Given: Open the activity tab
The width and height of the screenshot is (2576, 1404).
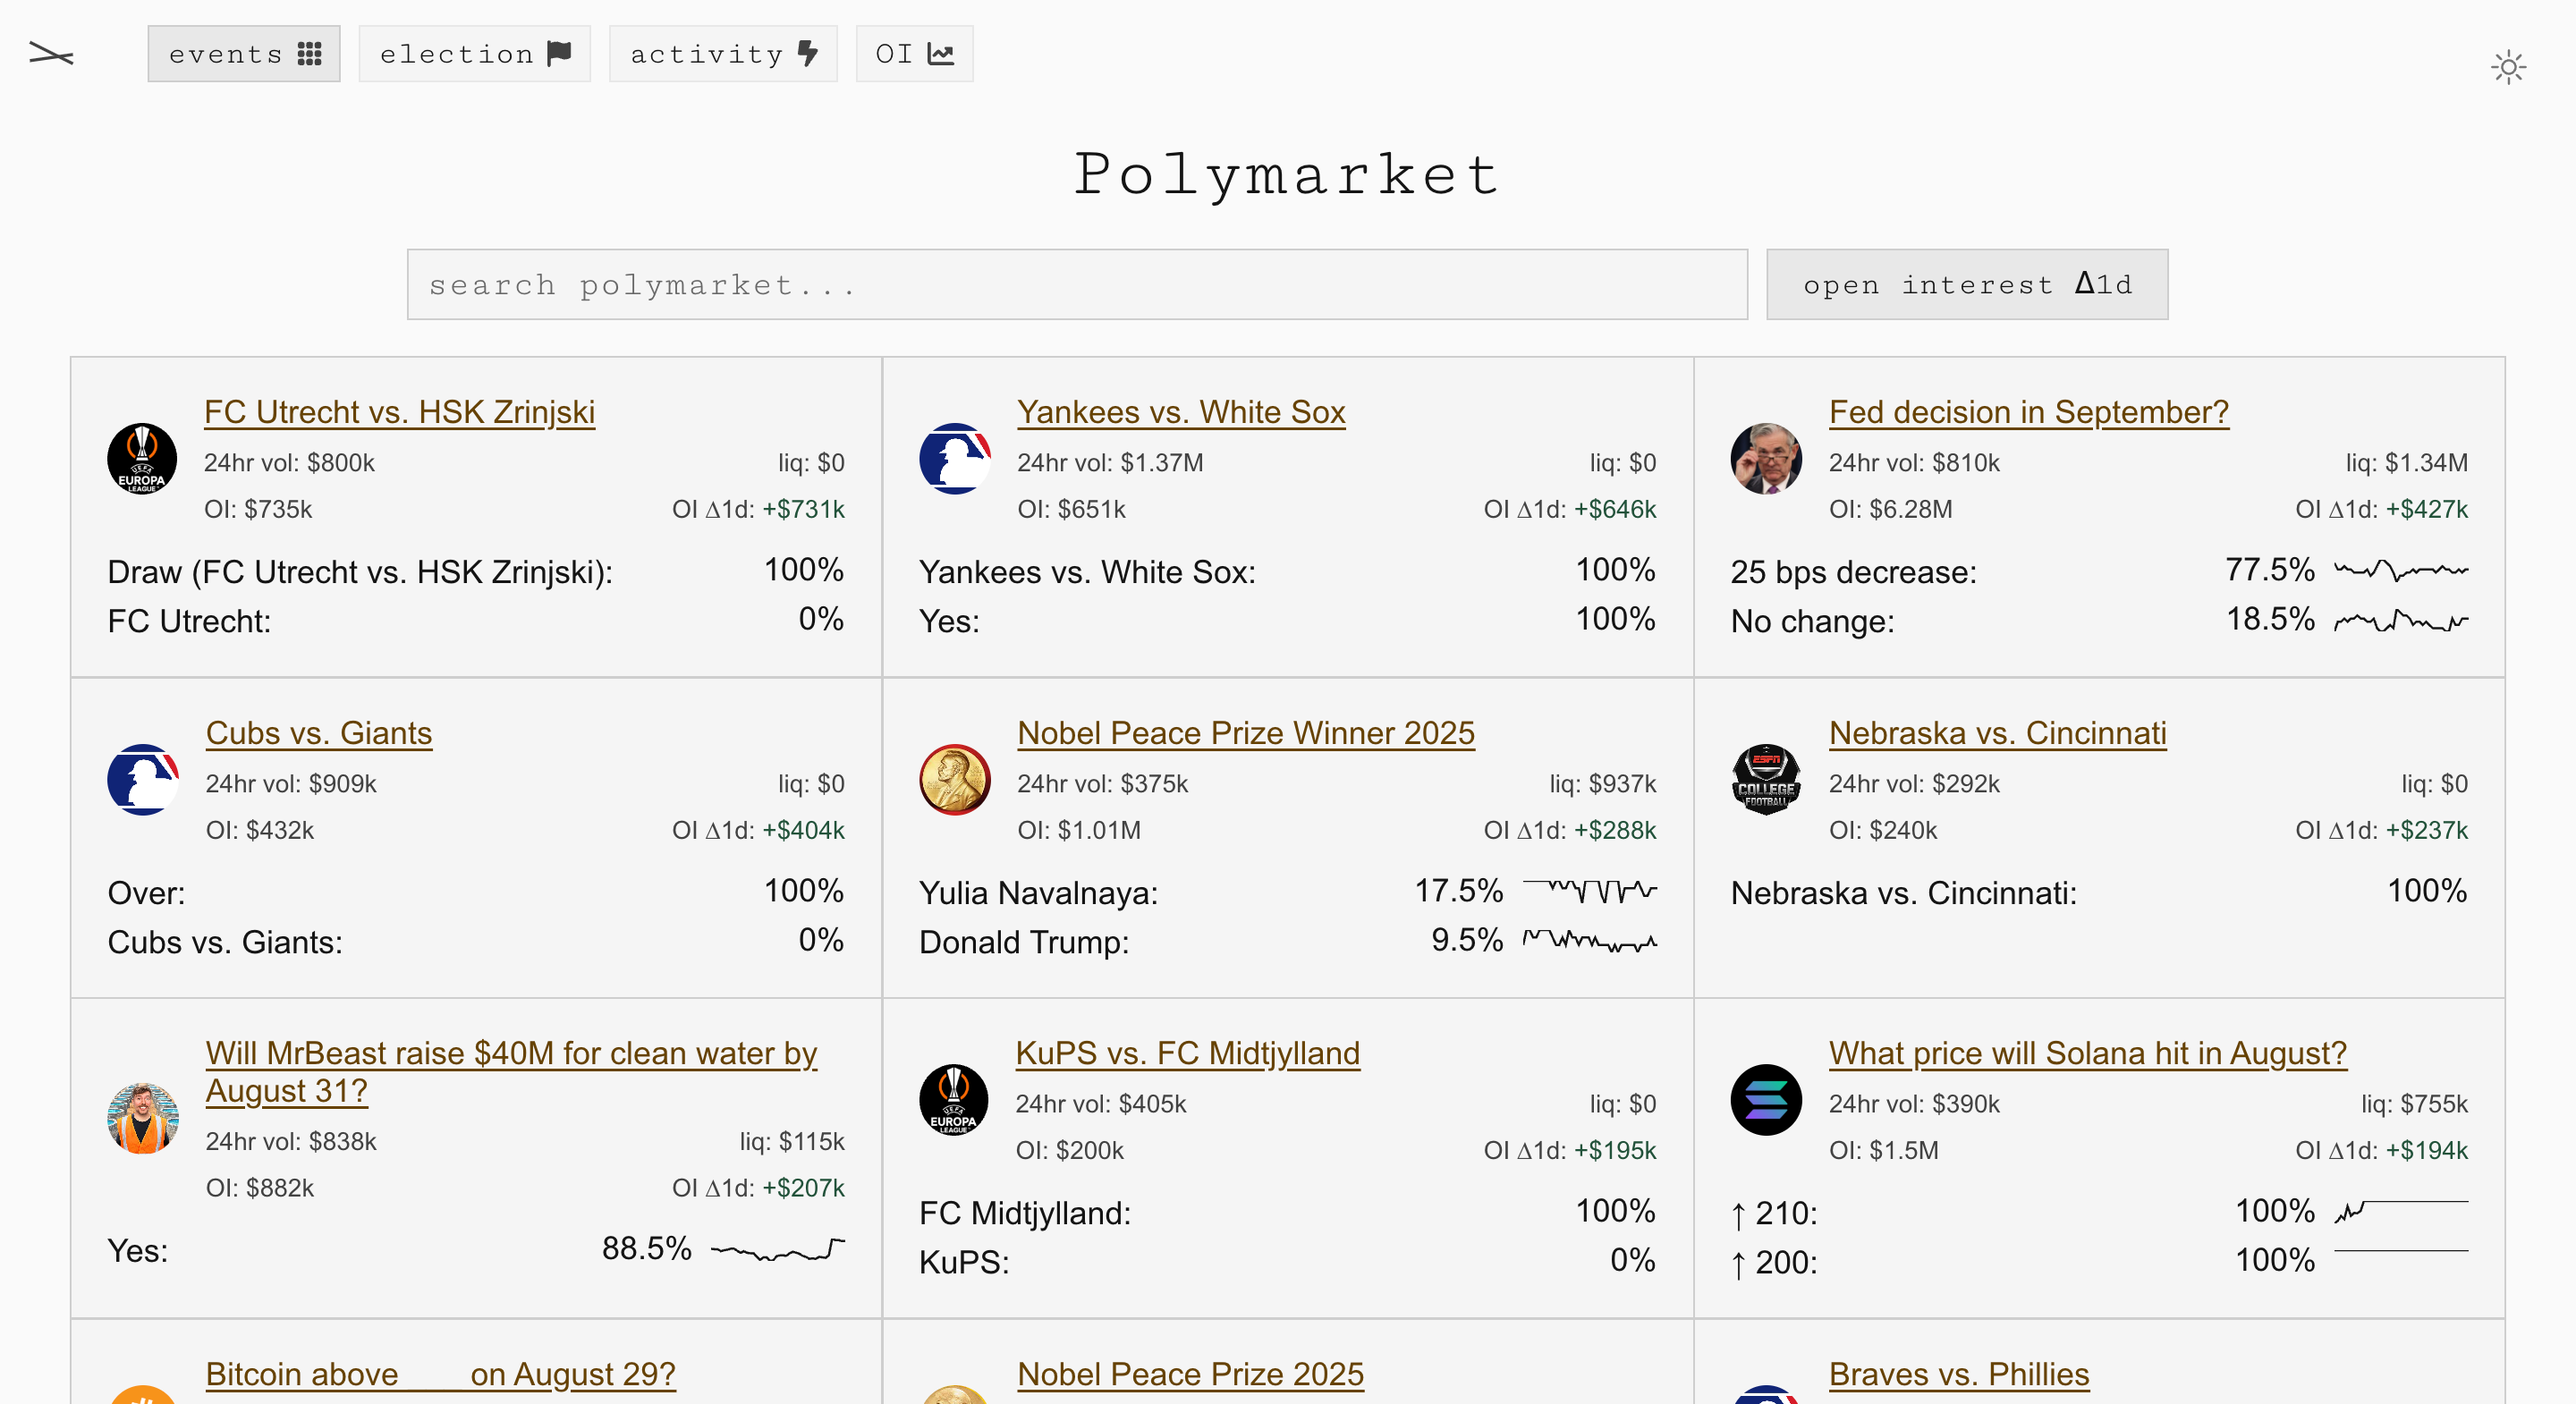Looking at the screenshot, I should 722,54.
